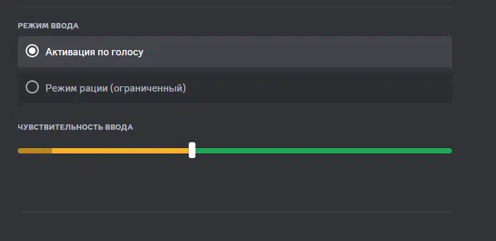
Task: Click the far left end of slider track
Action: coord(20,151)
